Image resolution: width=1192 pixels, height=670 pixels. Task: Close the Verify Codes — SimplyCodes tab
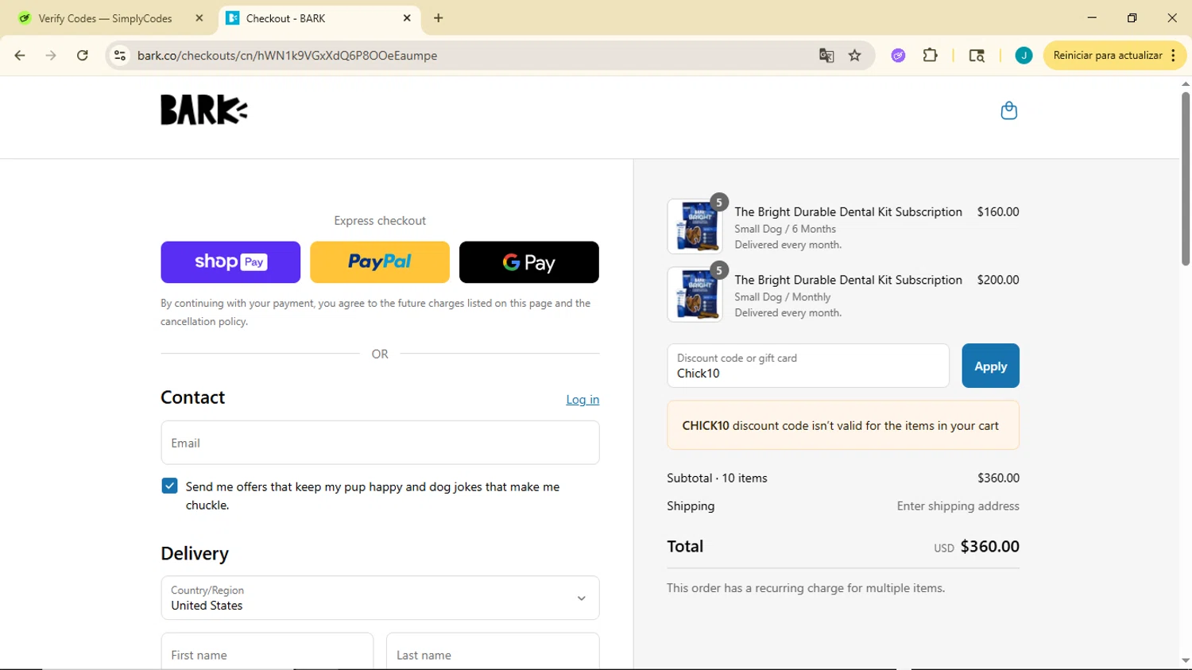[x=199, y=17]
